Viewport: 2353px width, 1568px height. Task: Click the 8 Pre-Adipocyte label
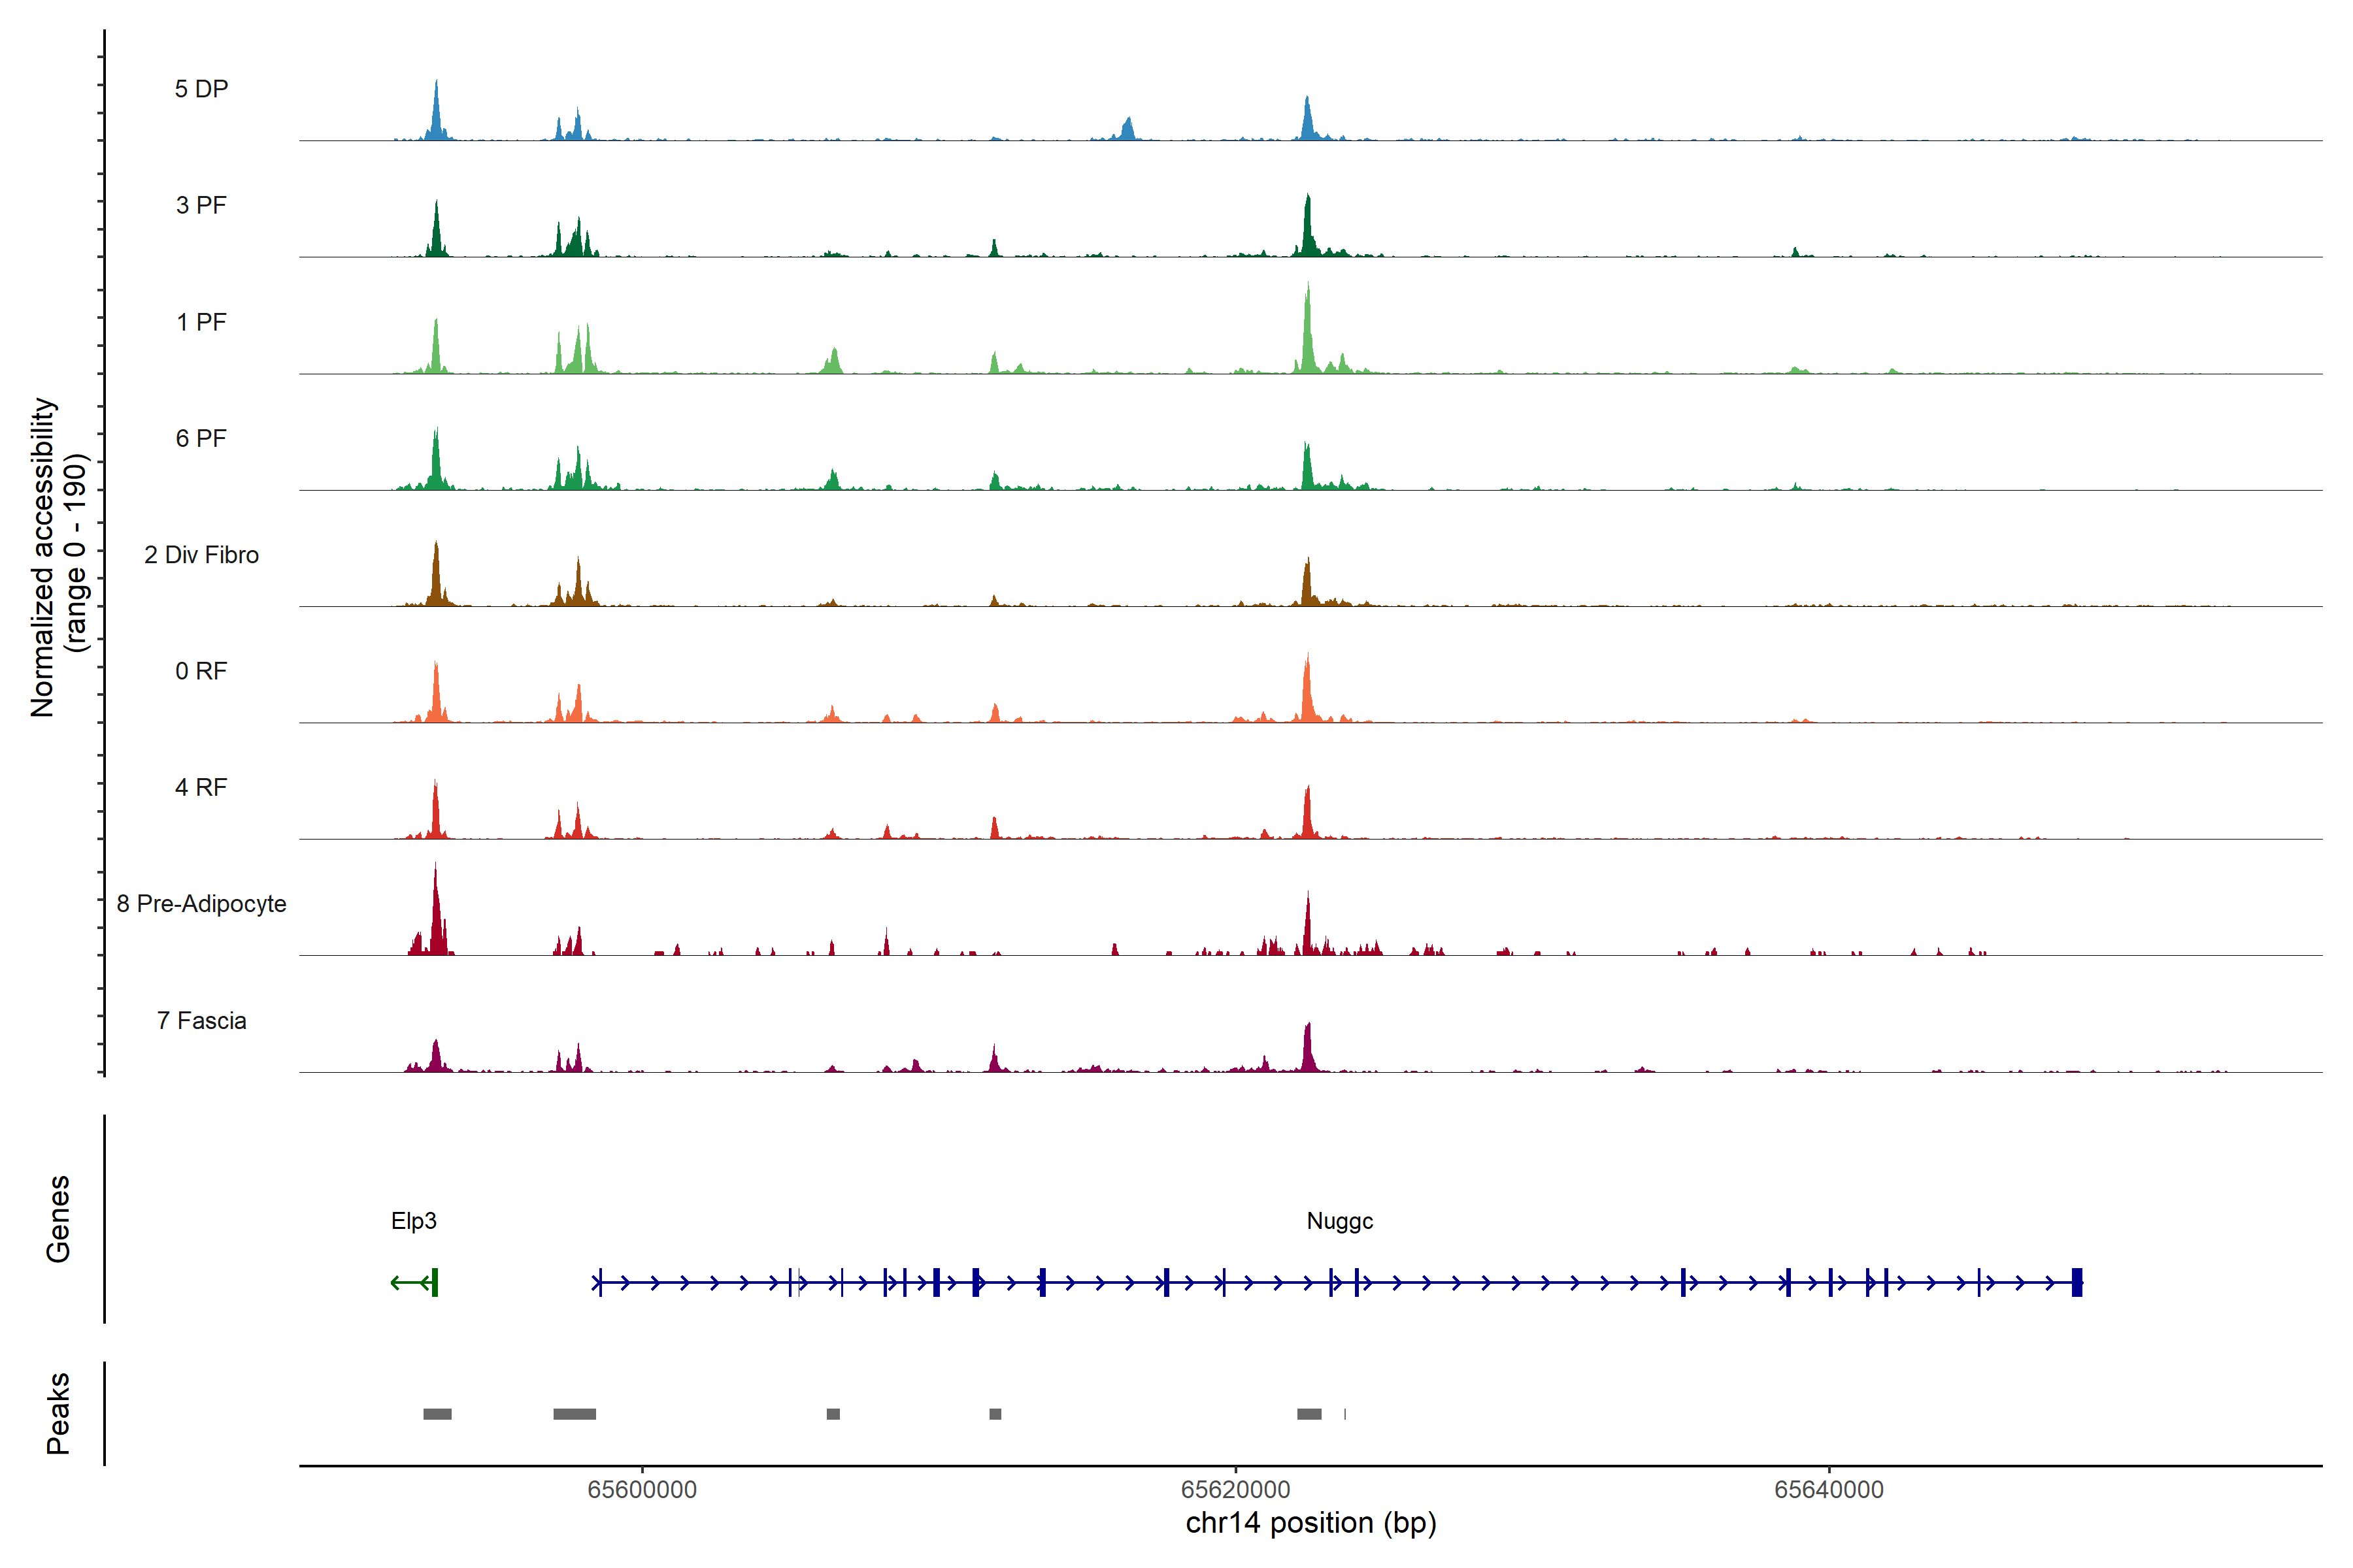click(x=201, y=904)
